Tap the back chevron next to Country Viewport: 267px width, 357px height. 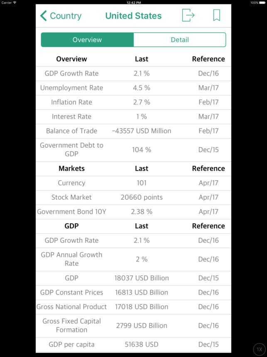[x=44, y=15]
